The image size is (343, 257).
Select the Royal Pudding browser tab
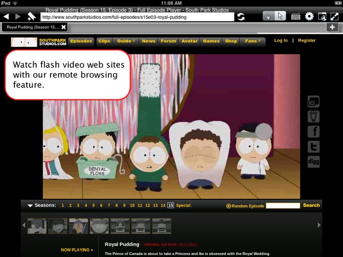(35, 27)
